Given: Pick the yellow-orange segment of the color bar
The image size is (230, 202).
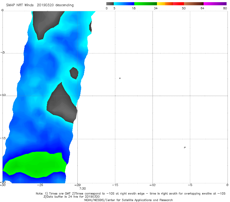Looking at the screenshot, I should (x=165, y=4).
